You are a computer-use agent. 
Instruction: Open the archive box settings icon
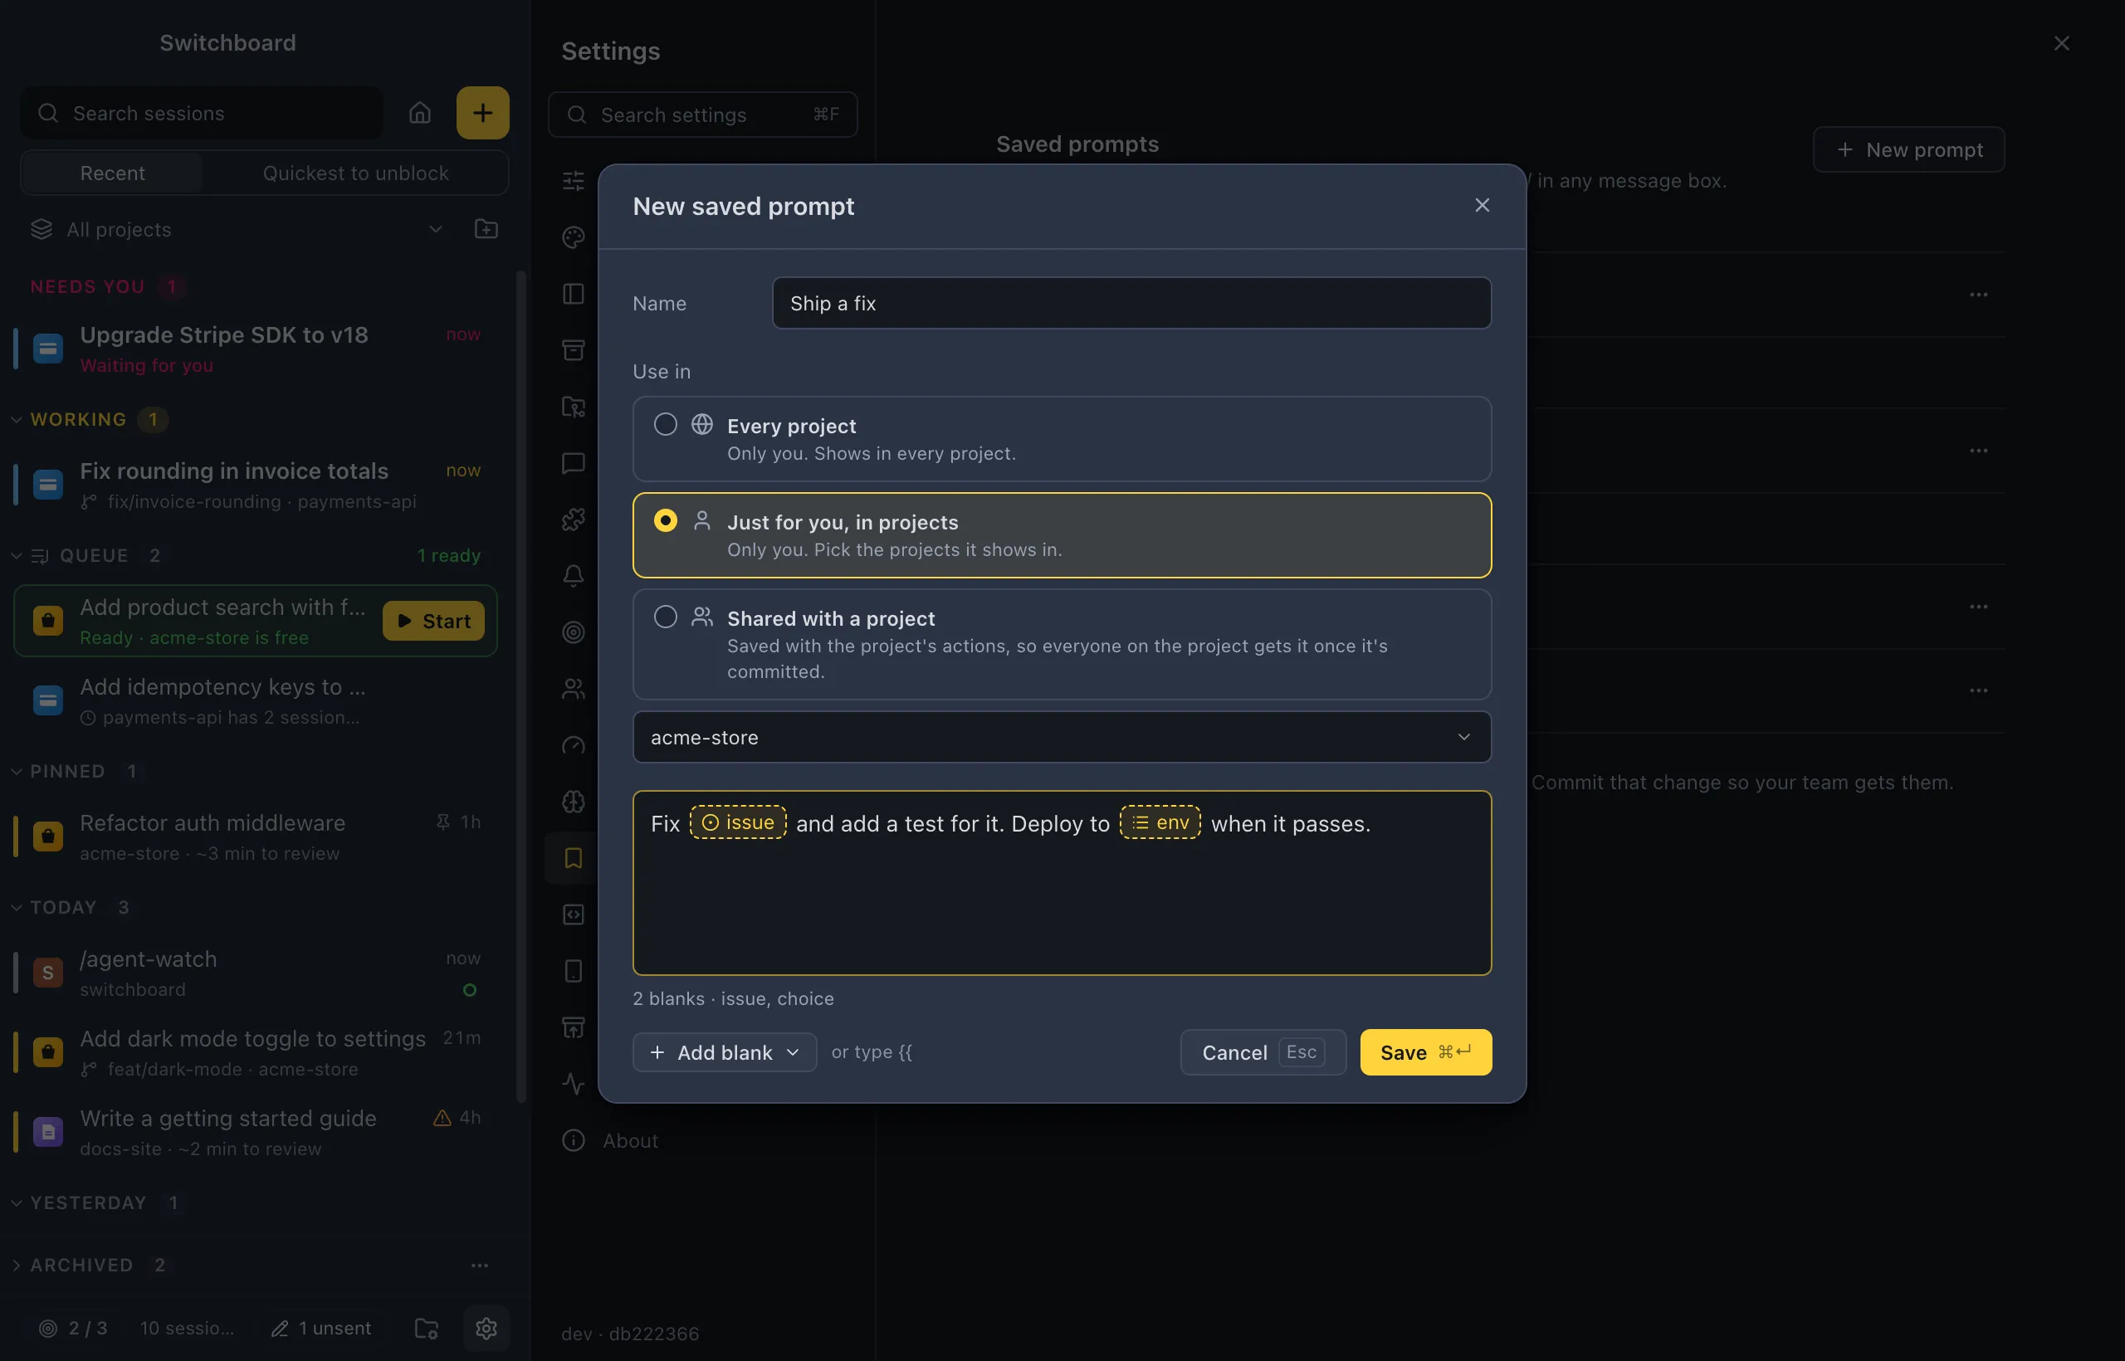coord(574,350)
